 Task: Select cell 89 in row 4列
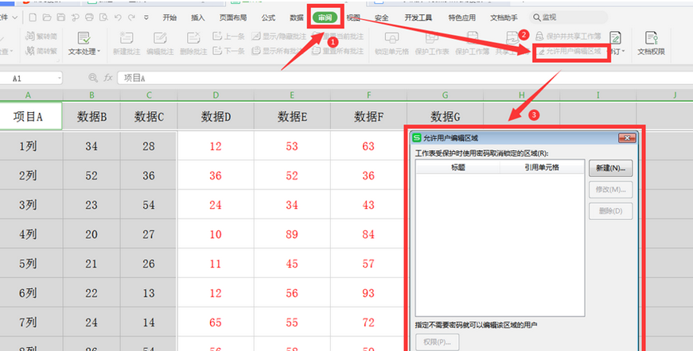[292, 234]
